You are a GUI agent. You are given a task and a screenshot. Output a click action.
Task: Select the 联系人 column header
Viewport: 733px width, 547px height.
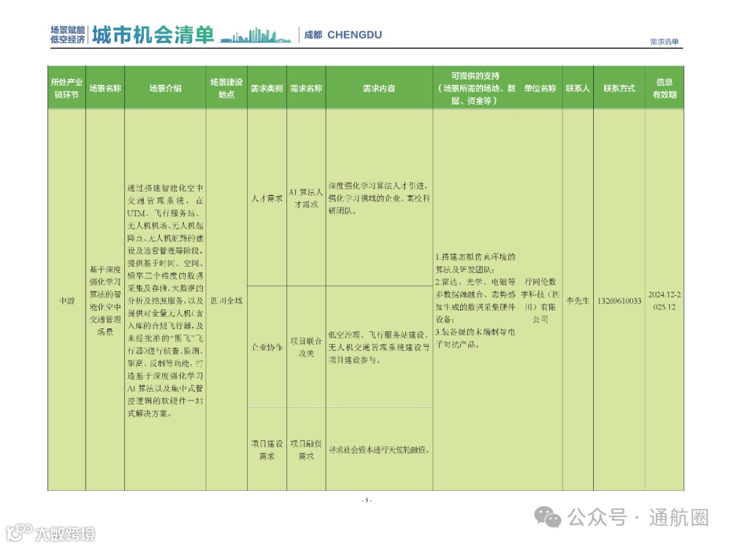(578, 88)
